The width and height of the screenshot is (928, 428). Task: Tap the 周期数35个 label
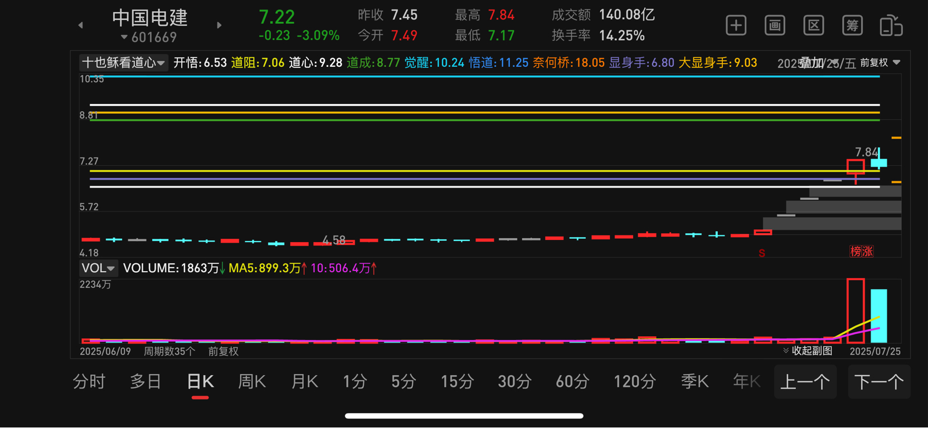[x=169, y=351]
